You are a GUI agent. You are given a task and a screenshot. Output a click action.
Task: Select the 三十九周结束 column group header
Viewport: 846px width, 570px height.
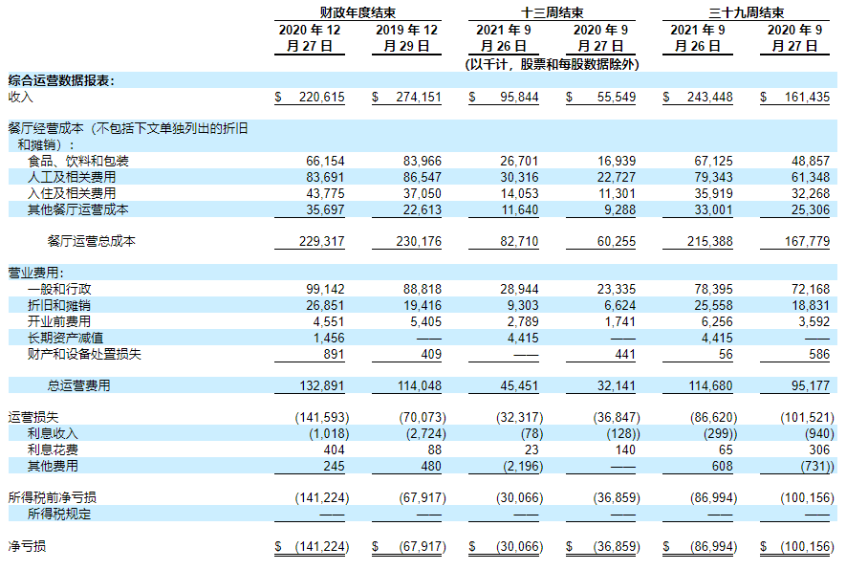point(746,12)
